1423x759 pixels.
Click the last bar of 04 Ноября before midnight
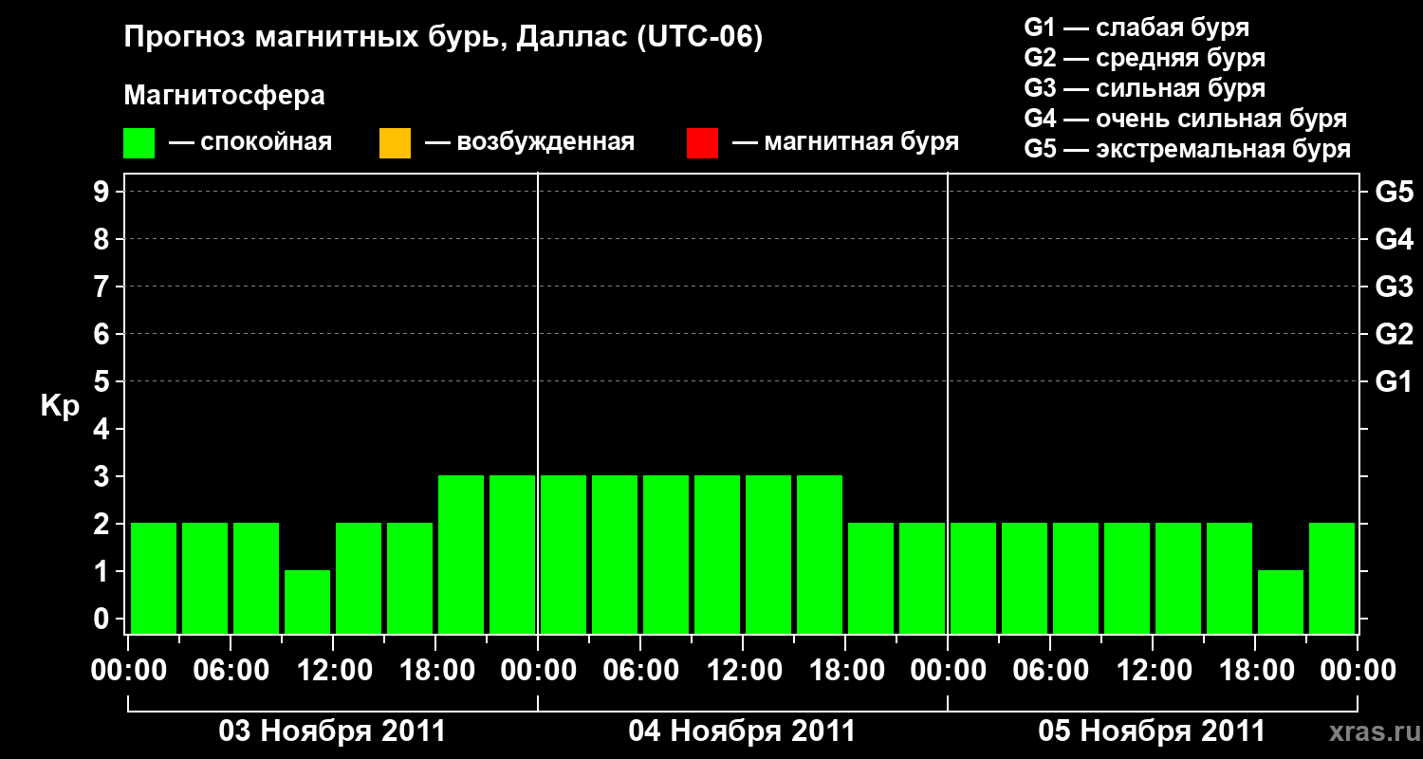(x=922, y=578)
